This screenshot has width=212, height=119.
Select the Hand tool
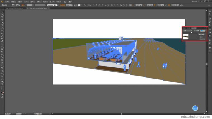[x=2, y=81]
